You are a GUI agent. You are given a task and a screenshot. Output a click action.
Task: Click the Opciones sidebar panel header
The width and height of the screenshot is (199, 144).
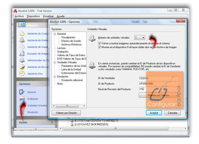(x=32, y=84)
